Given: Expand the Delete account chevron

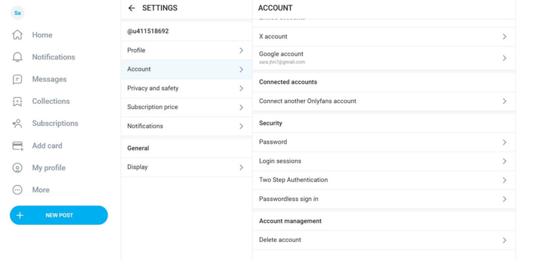Looking at the screenshot, I should click(504, 240).
